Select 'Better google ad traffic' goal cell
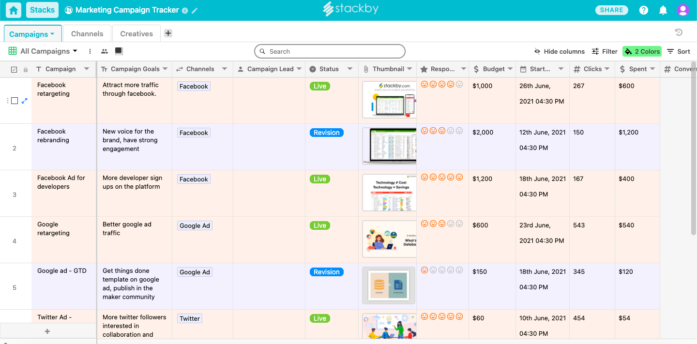697x344 pixels. click(x=135, y=240)
